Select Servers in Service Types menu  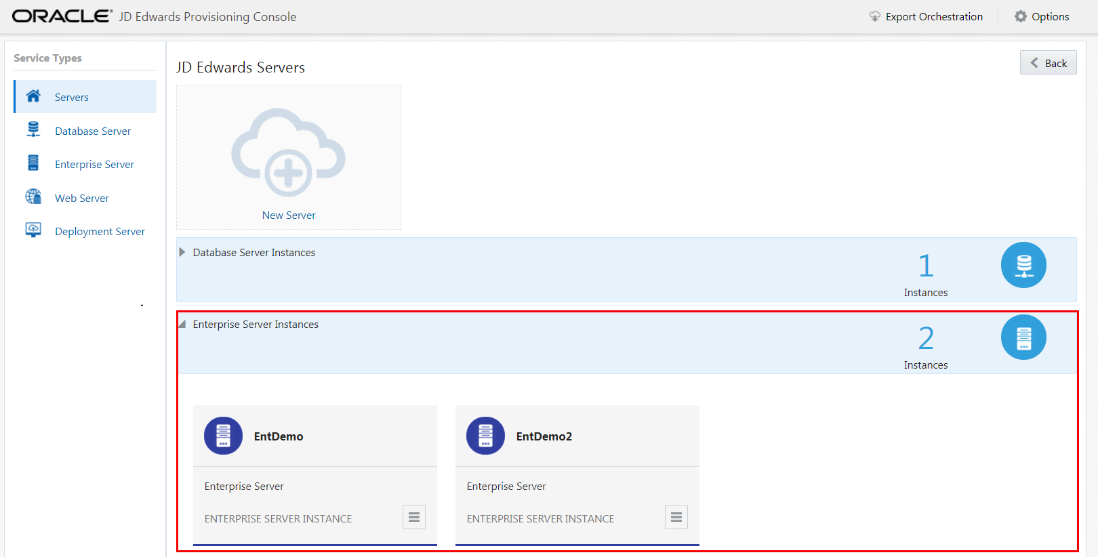coord(85,97)
